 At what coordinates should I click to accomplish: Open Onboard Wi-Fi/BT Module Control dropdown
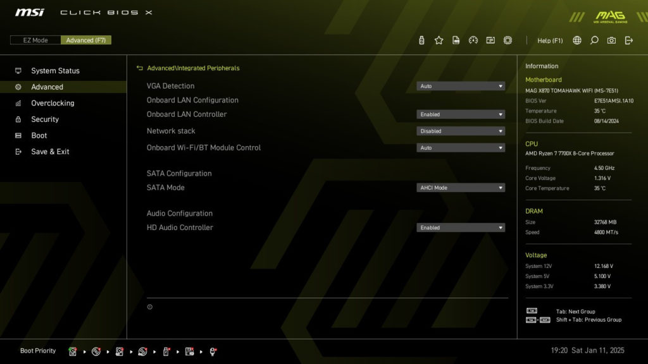pos(461,148)
